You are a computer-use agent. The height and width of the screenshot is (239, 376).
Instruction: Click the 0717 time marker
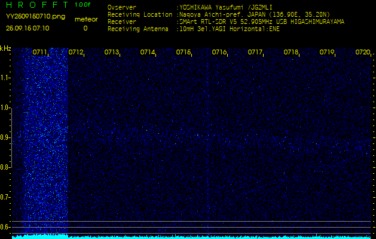coord(255,52)
